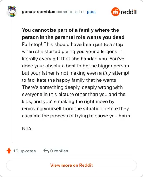Click the "Full stop!" sentence start
143x177 pixels.
32,44
